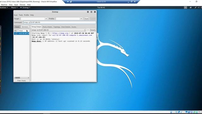Maximize the Zenmap window
Screen dimensions: 202x114
pos(91,12)
